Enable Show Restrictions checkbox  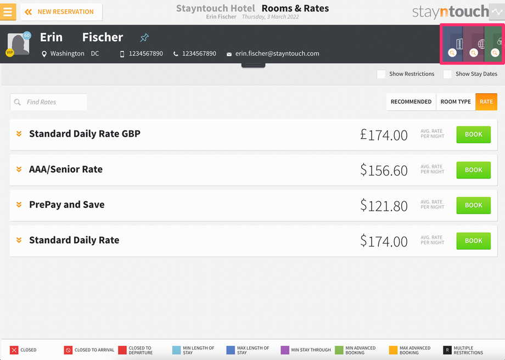(x=381, y=74)
